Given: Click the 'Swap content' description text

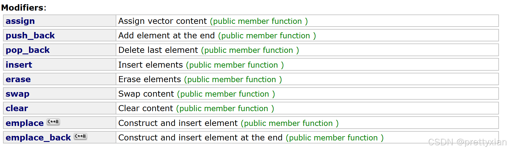Looking at the screenshot, I should (x=146, y=94).
